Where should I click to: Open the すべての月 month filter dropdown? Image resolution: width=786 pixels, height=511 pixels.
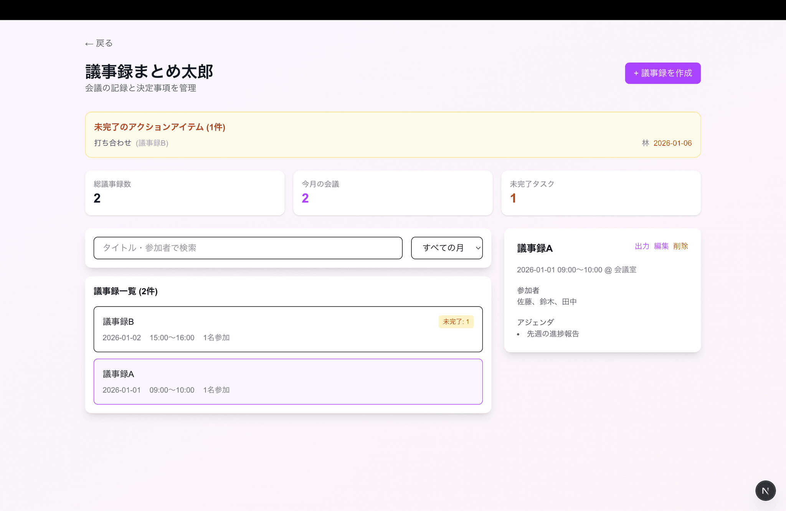[x=447, y=248]
